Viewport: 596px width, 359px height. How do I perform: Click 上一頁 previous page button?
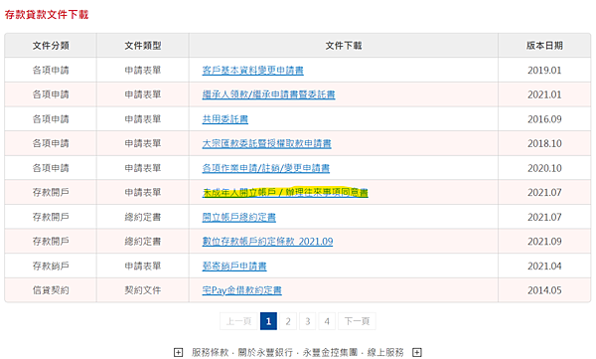[238, 321]
